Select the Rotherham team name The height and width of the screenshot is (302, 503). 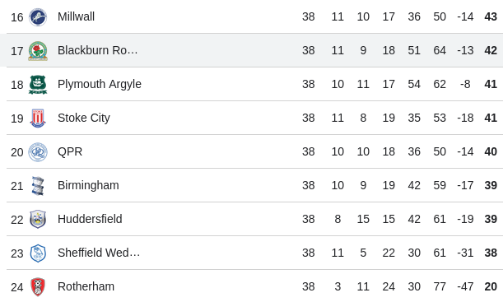point(86,286)
